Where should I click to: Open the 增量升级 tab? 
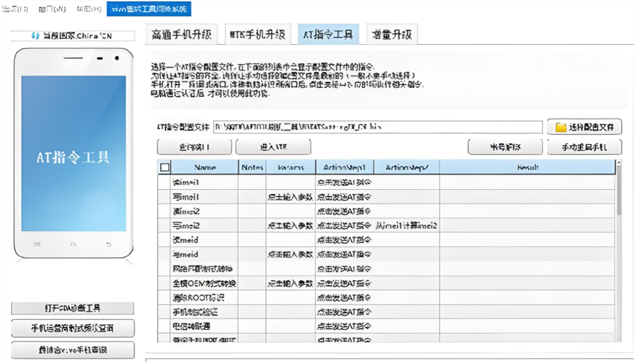pyautogui.click(x=392, y=34)
